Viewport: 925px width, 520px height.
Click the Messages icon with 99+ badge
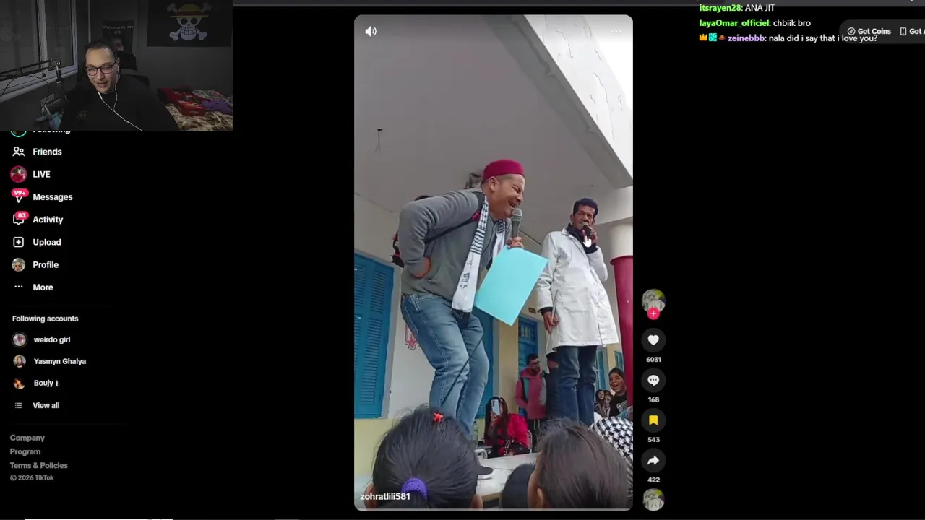coord(19,196)
